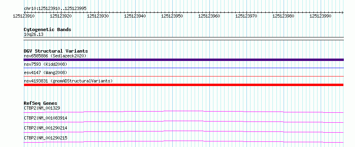Click the thick purple nsv6585886 variant bar
This screenshot has width=355, height=147.
point(183,60)
